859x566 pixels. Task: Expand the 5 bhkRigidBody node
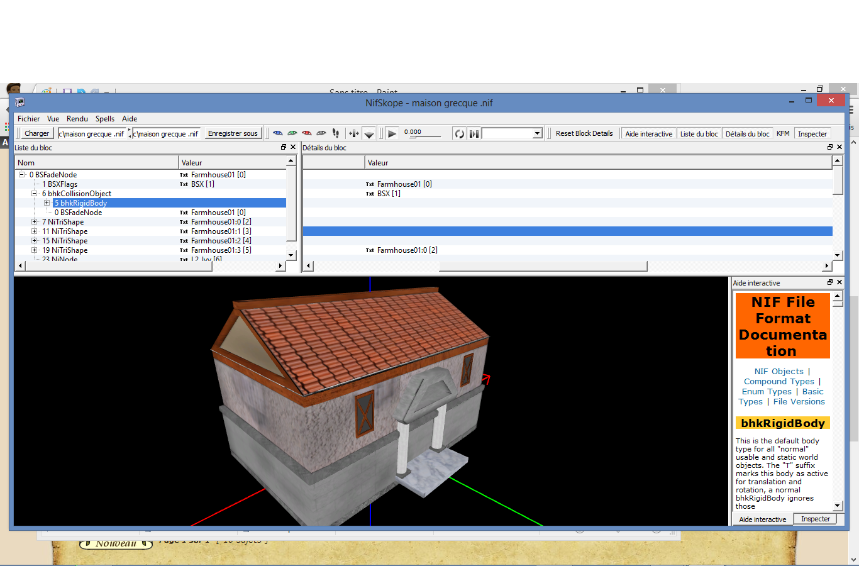click(x=47, y=203)
